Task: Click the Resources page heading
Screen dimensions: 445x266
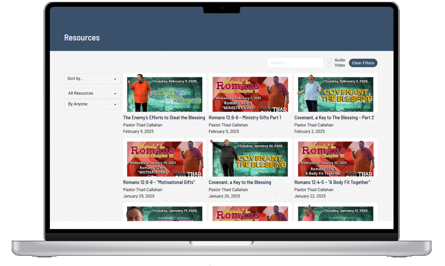Action: [82, 38]
